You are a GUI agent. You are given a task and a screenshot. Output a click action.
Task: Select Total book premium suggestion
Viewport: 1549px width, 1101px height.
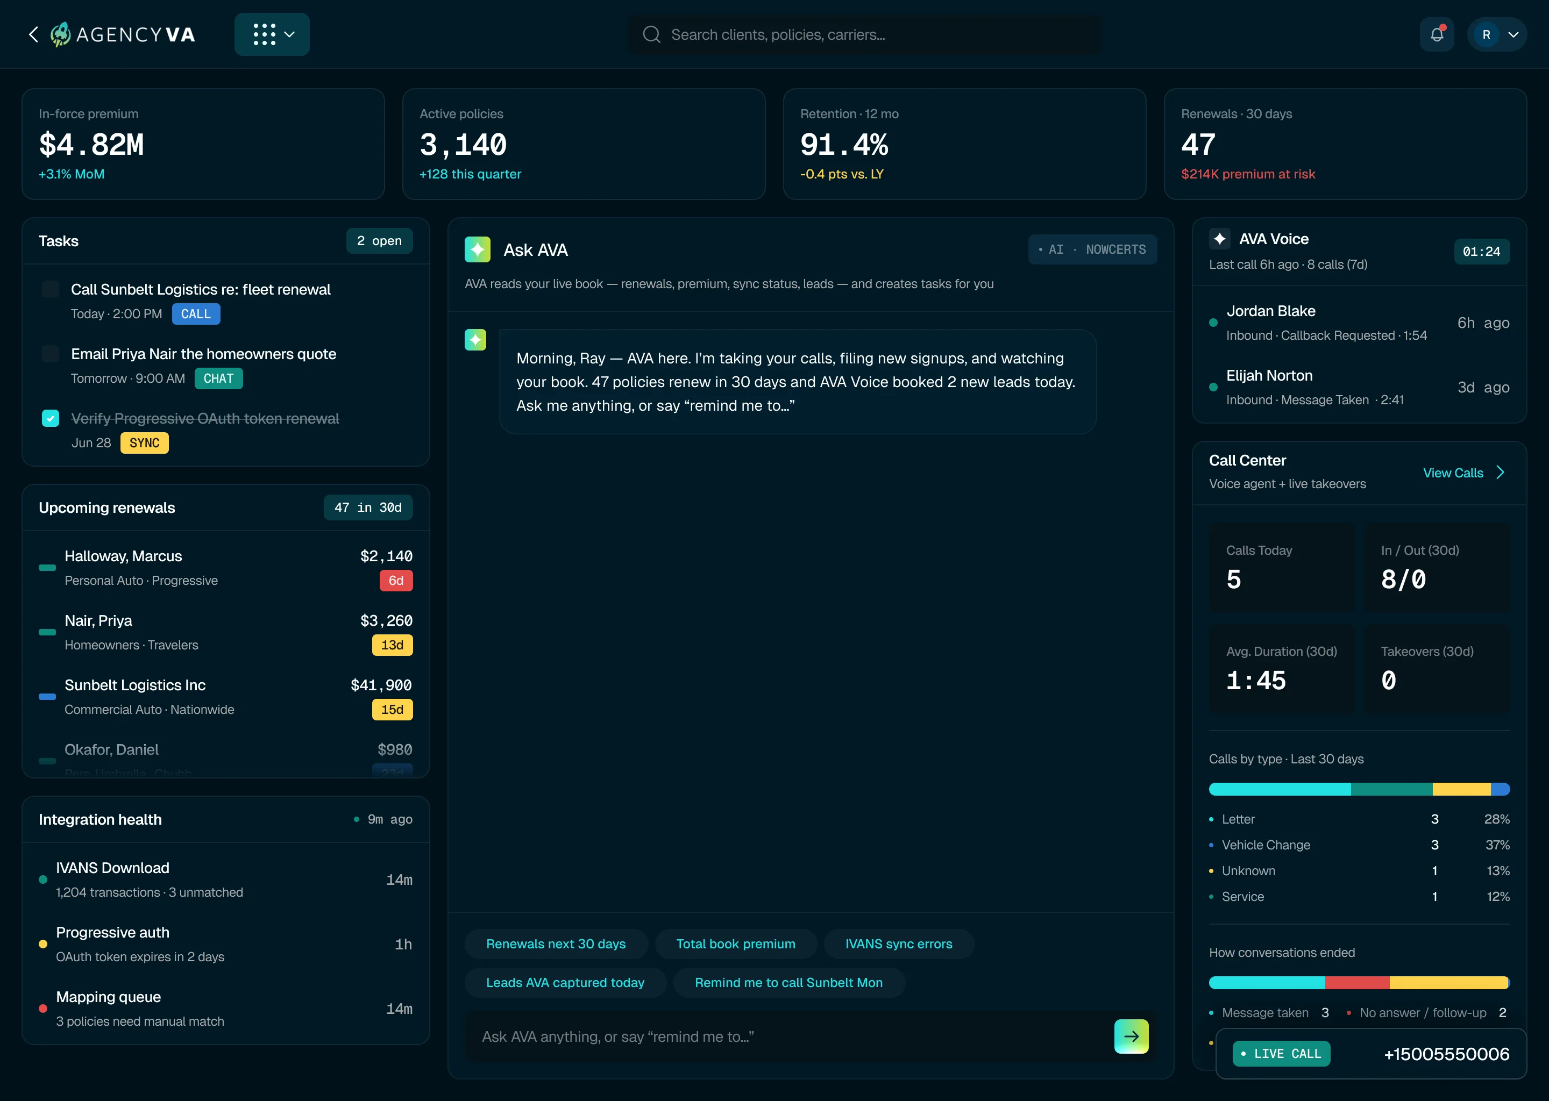click(x=736, y=943)
